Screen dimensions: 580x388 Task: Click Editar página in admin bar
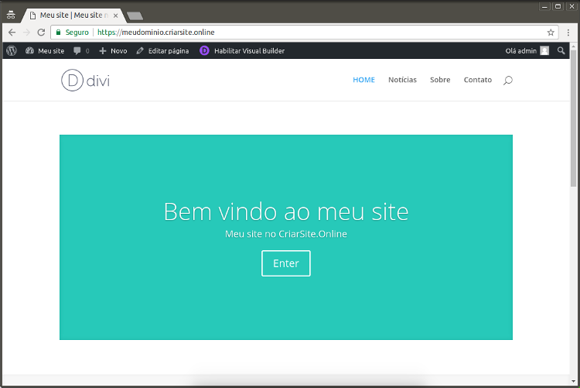point(162,50)
